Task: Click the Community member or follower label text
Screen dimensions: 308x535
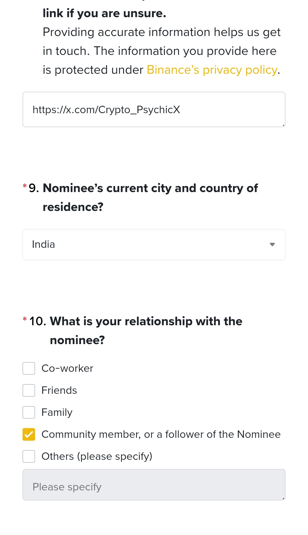Action: 161,434
